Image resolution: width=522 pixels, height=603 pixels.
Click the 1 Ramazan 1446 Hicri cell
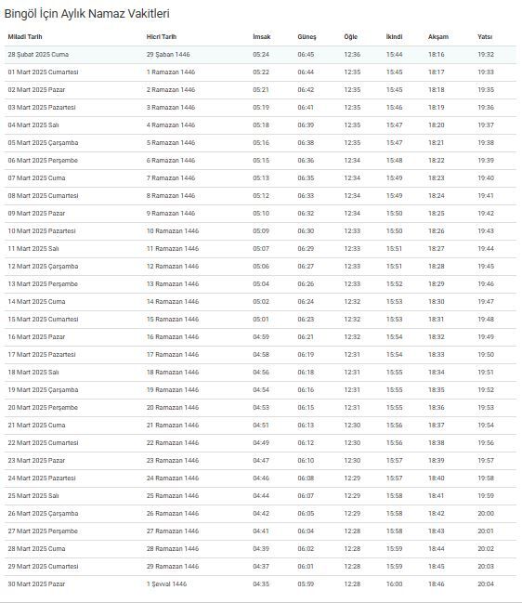coord(171,72)
